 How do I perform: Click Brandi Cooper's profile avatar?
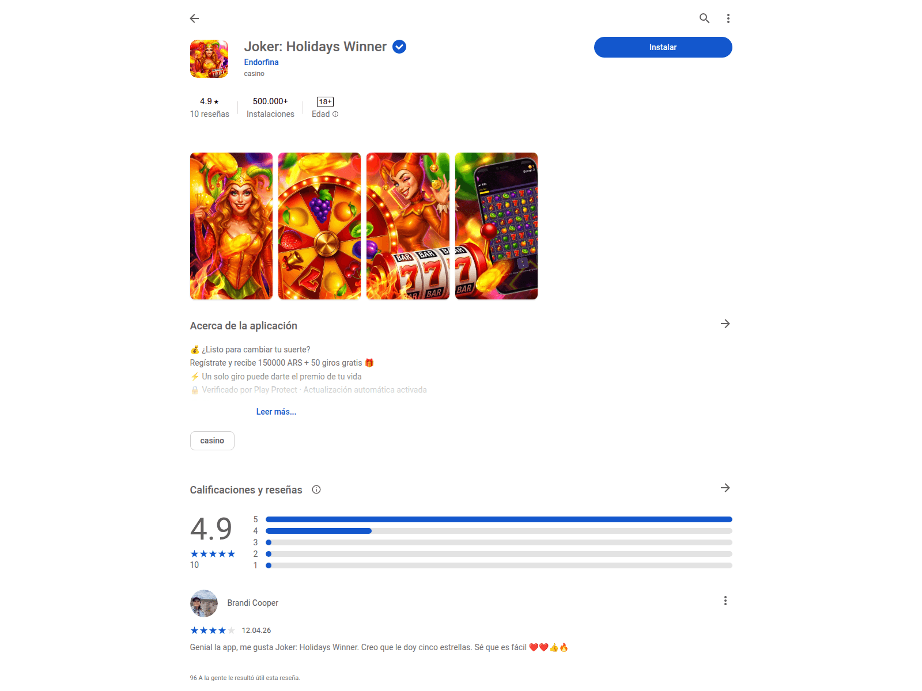coord(204,603)
